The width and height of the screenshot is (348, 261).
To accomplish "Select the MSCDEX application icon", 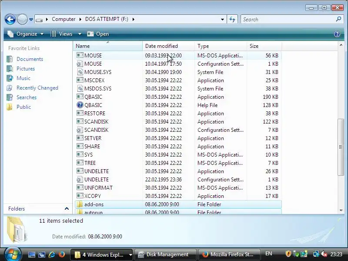I will coord(80,80).
